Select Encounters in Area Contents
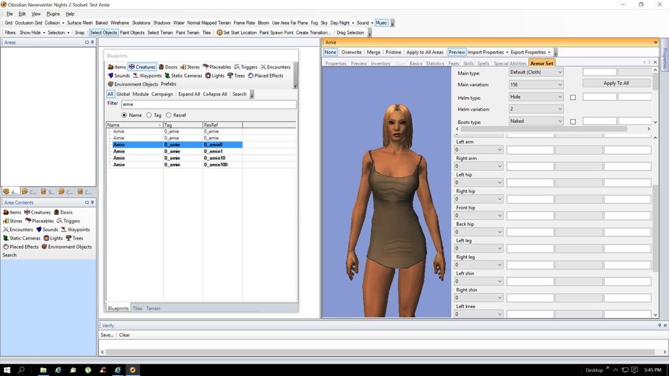The height and width of the screenshot is (376, 669). tap(18, 230)
